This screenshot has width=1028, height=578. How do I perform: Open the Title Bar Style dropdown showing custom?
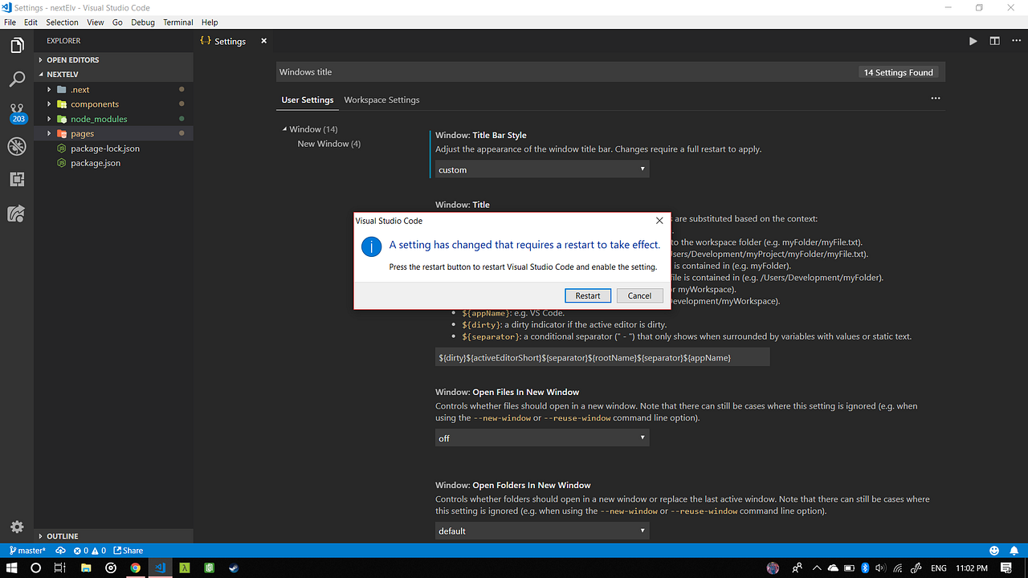click(x=541, y=169)
